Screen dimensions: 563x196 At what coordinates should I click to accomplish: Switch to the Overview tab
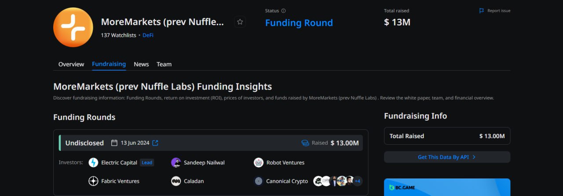pyautogui.click(x=71, y=64)
